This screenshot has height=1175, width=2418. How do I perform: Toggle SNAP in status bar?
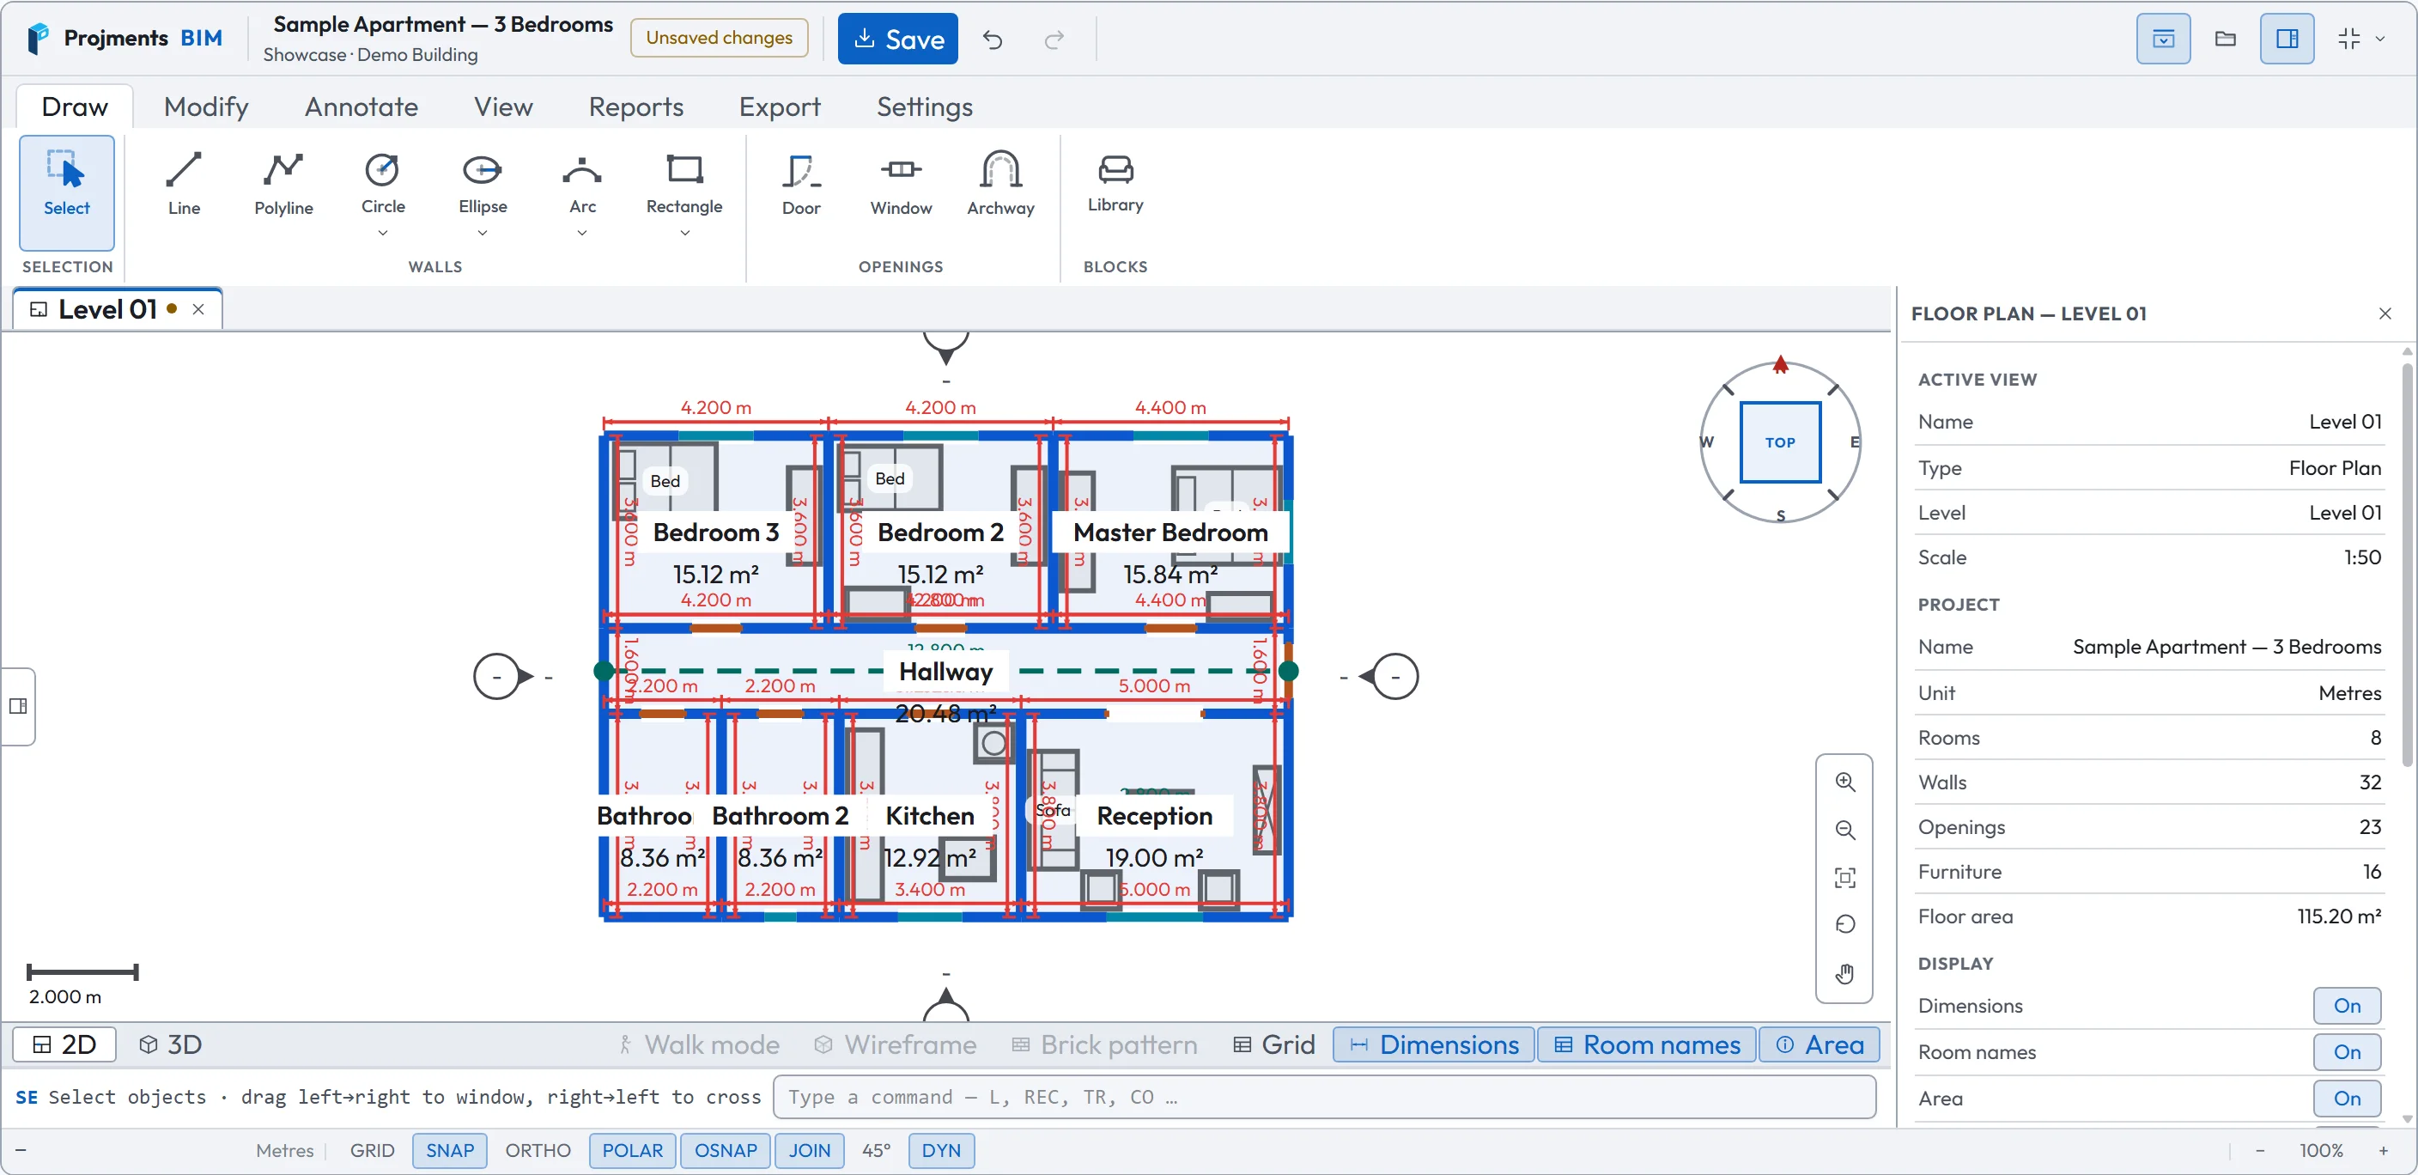pyautogui.click(x=450, y=1149)
